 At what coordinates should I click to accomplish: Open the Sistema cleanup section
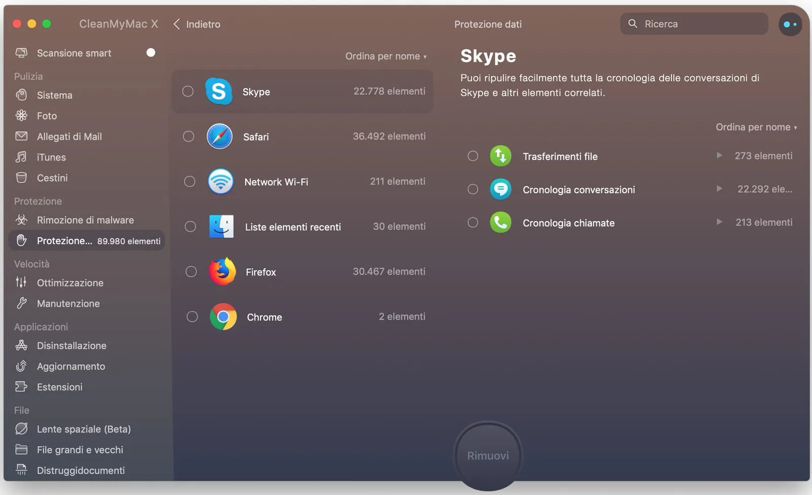coord(54,95)
